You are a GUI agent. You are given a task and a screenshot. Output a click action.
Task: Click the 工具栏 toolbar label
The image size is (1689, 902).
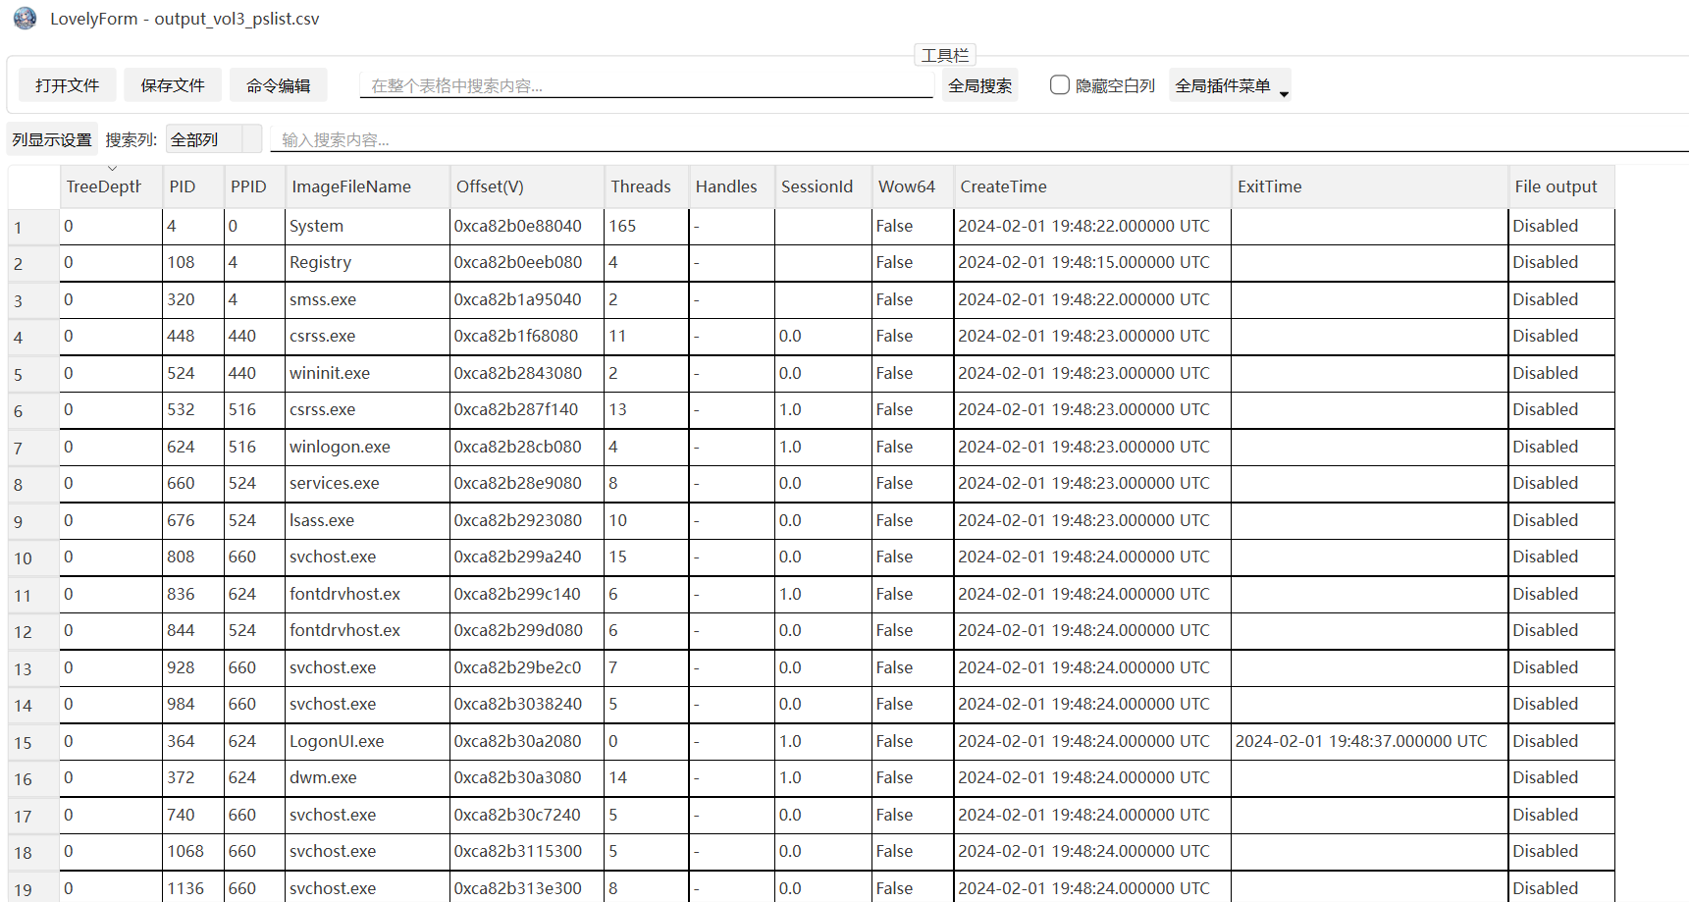944,55
